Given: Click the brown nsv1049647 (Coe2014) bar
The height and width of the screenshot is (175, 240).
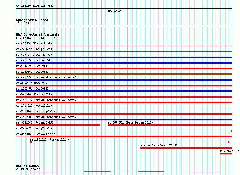Looking at the screenshot, I should 124,74.
